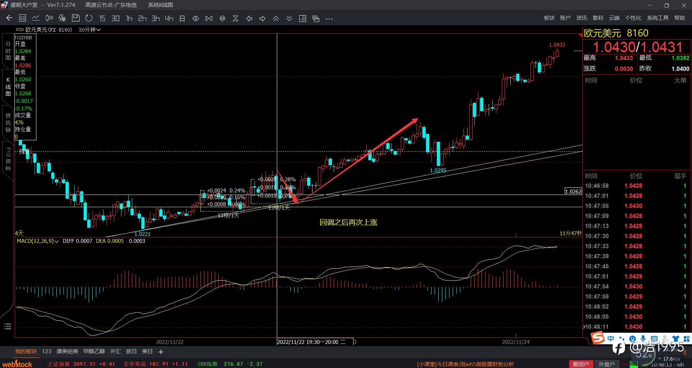Expand candles horizontally icon
The image size is (692, 368).
[x=195, y=18]
